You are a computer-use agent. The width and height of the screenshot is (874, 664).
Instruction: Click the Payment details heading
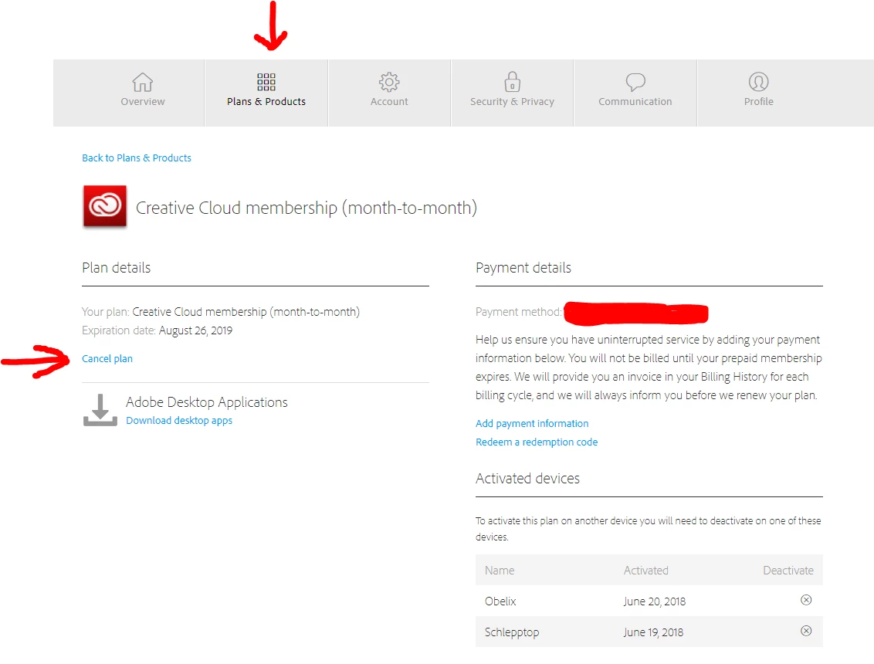[523, 268]
